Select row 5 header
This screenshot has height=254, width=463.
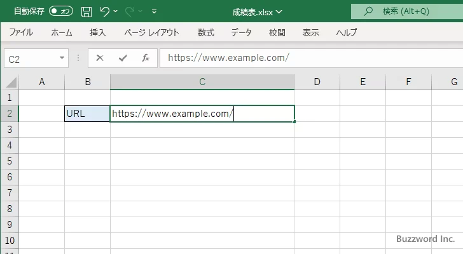click(10, 161)
